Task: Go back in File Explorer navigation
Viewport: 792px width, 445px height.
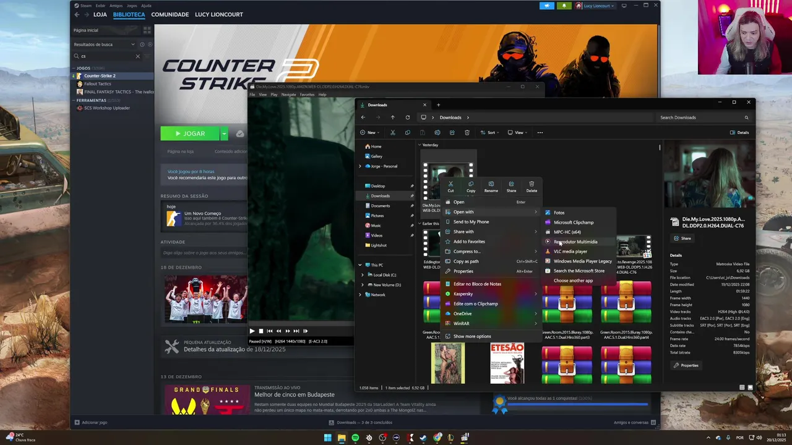Action: point(363,117)
